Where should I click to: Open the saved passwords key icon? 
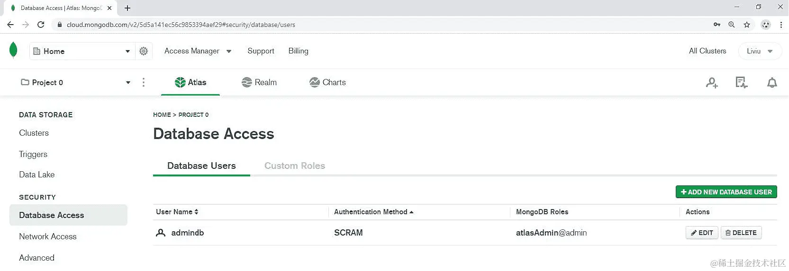(717, 25)
